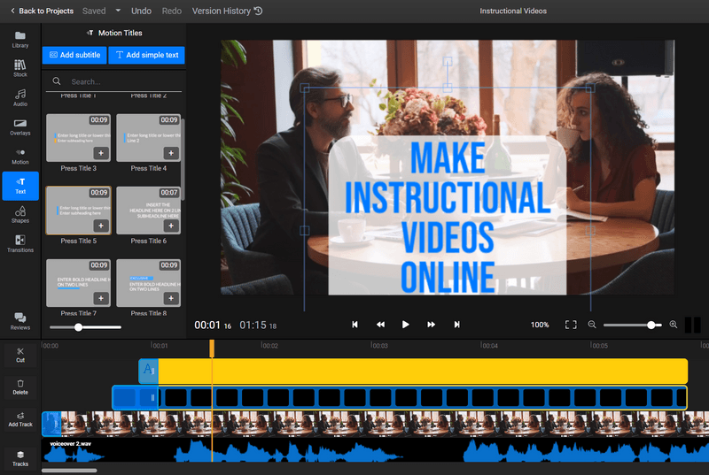Open the Overlays panel
Screen dimensions: 709x475
[x=19, y=127]
